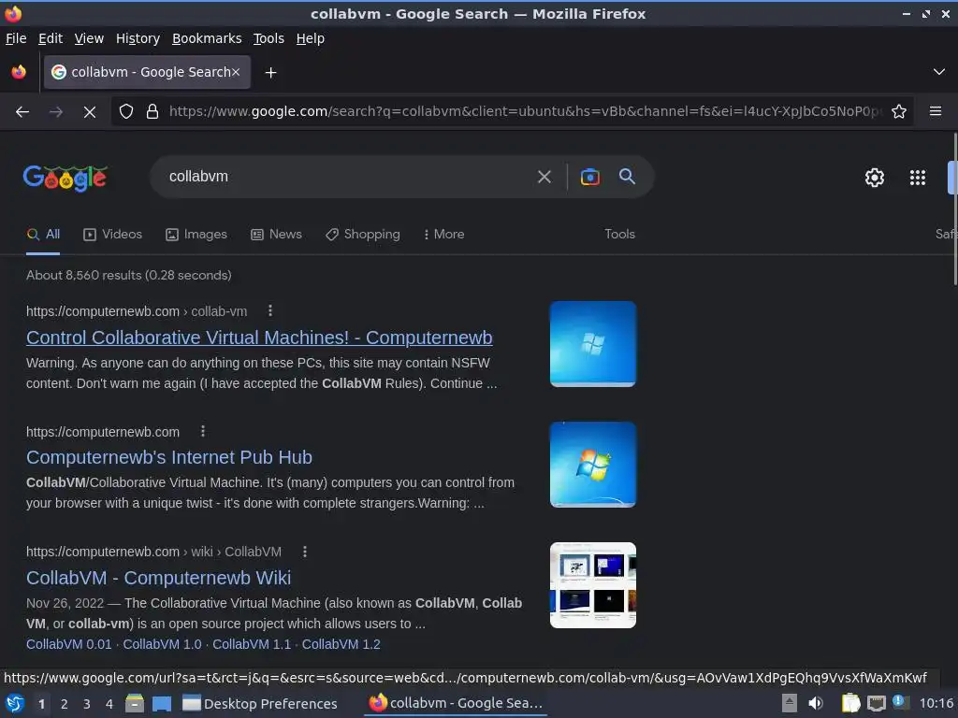
Task: Stop loading the page
Action: 90,112
